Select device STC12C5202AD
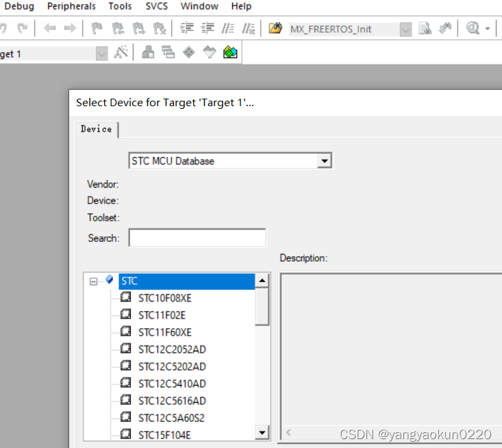The width and height of the screenshot is (502, 448). pos(172,366)
